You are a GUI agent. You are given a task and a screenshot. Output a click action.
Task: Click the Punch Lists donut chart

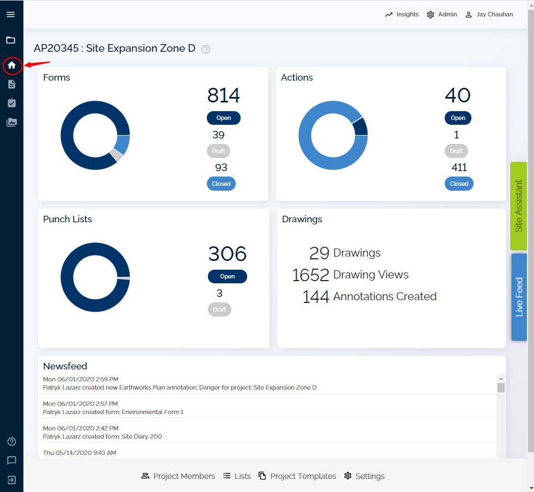click(x=95, y=277)
